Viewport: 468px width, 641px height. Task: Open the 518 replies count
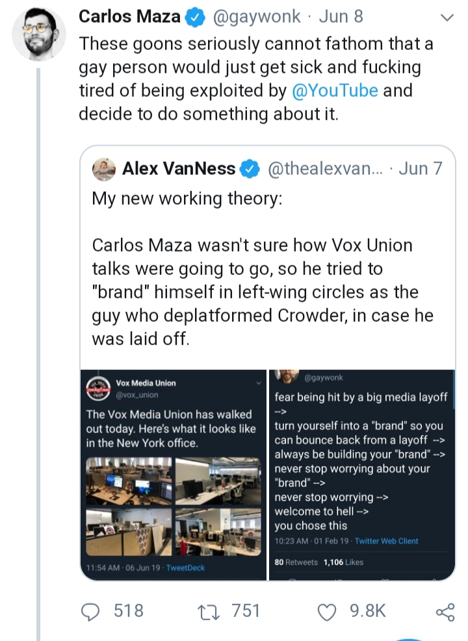click(128, 611)
